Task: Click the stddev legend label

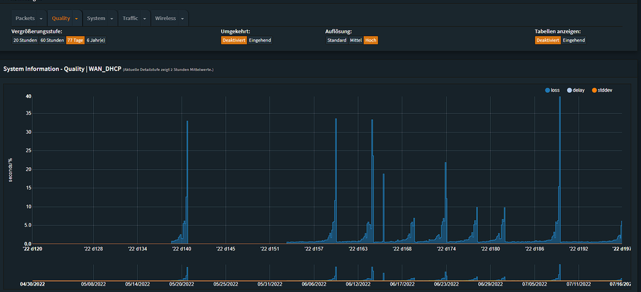Action: 605,90
